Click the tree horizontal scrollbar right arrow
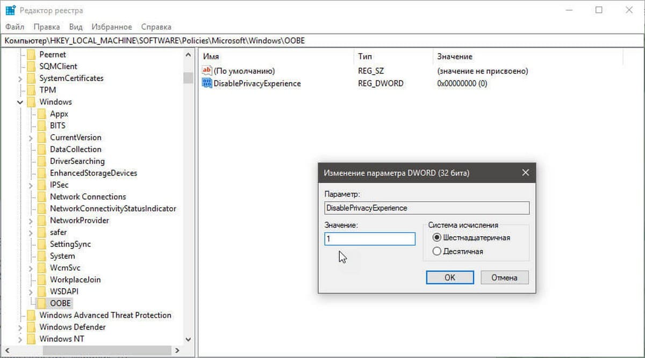This screenshot has width=645, height=358. pyautogui.click(x=177, y=350)
